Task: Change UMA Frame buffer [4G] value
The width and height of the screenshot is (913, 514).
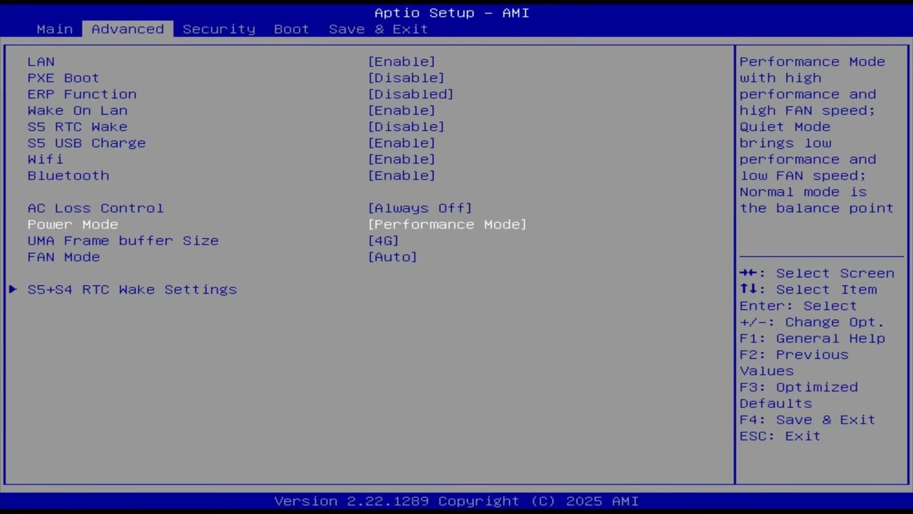Action: [383, 240]
